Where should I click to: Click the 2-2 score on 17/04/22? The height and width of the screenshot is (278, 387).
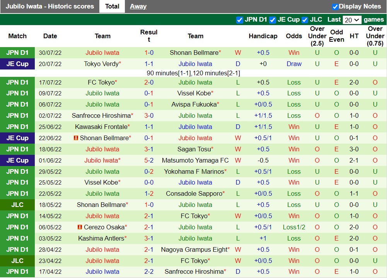(x=149, y=271)
